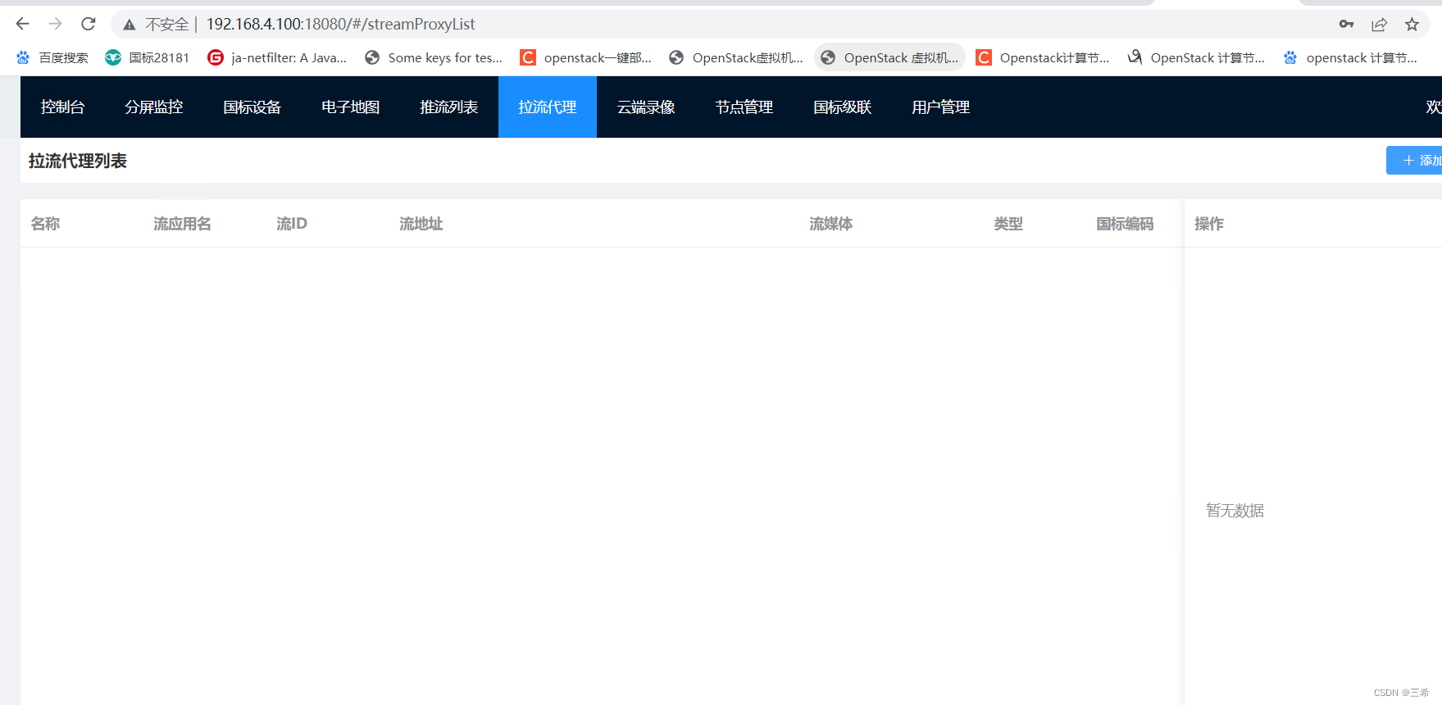Open 推流列表 menu item
Image resolution: width=1442 pixels, height=705 pixels.
click(x=449, y=107)
